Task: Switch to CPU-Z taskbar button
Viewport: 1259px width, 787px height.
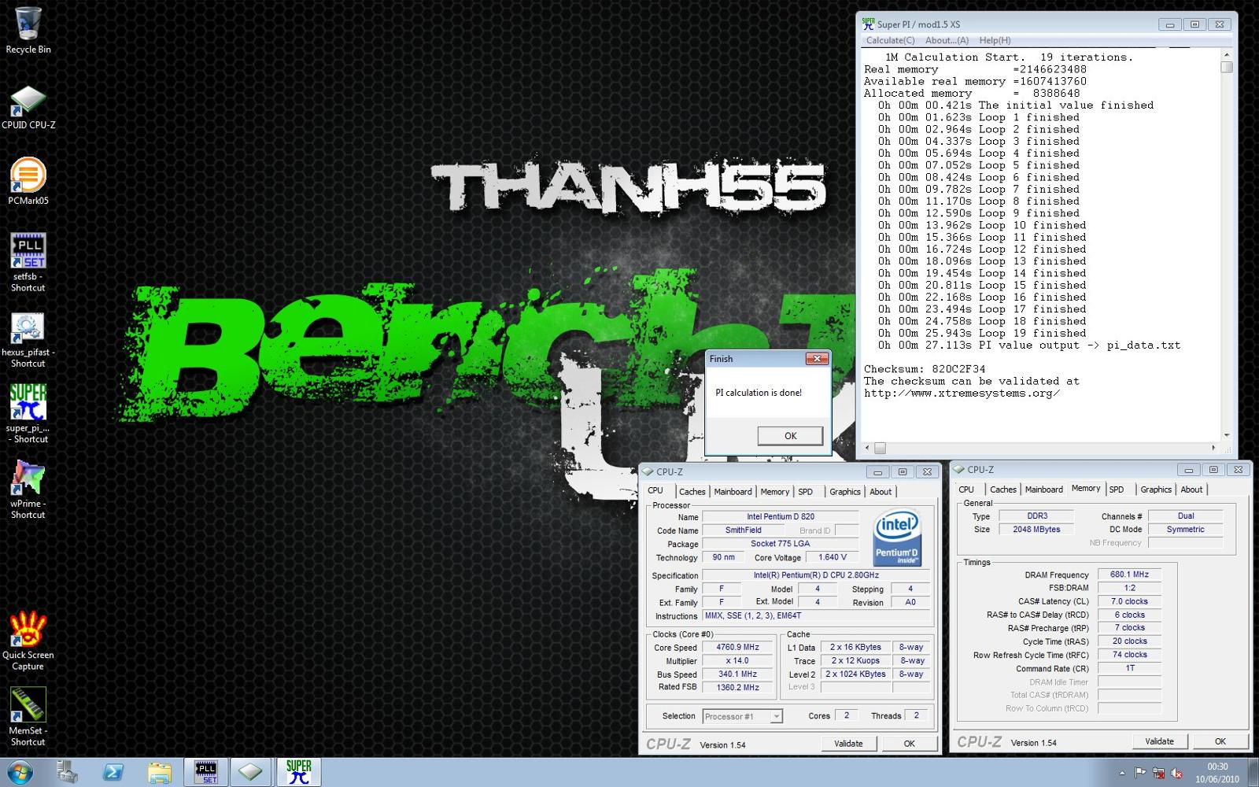Action: (251, 773)
